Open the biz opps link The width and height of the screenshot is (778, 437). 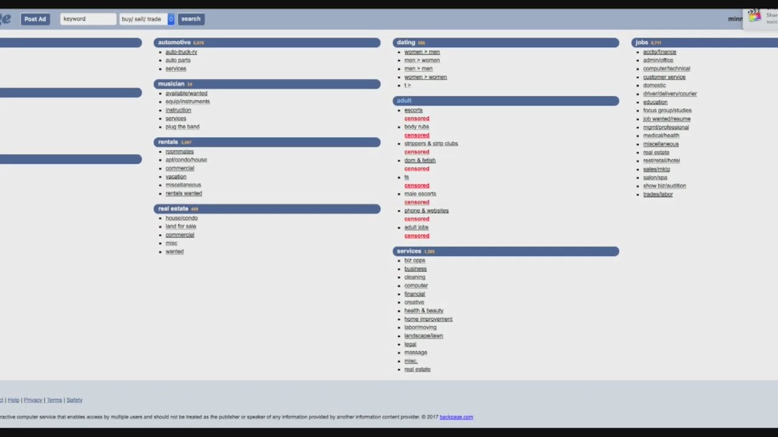pos(415,260)
